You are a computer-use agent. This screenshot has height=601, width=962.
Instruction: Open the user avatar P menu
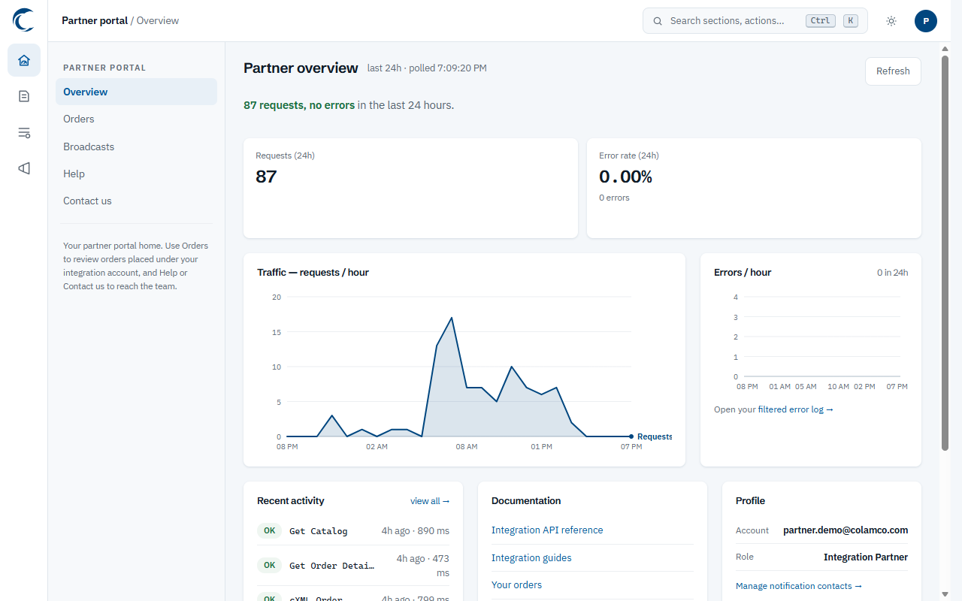click(x=926, y=21)
